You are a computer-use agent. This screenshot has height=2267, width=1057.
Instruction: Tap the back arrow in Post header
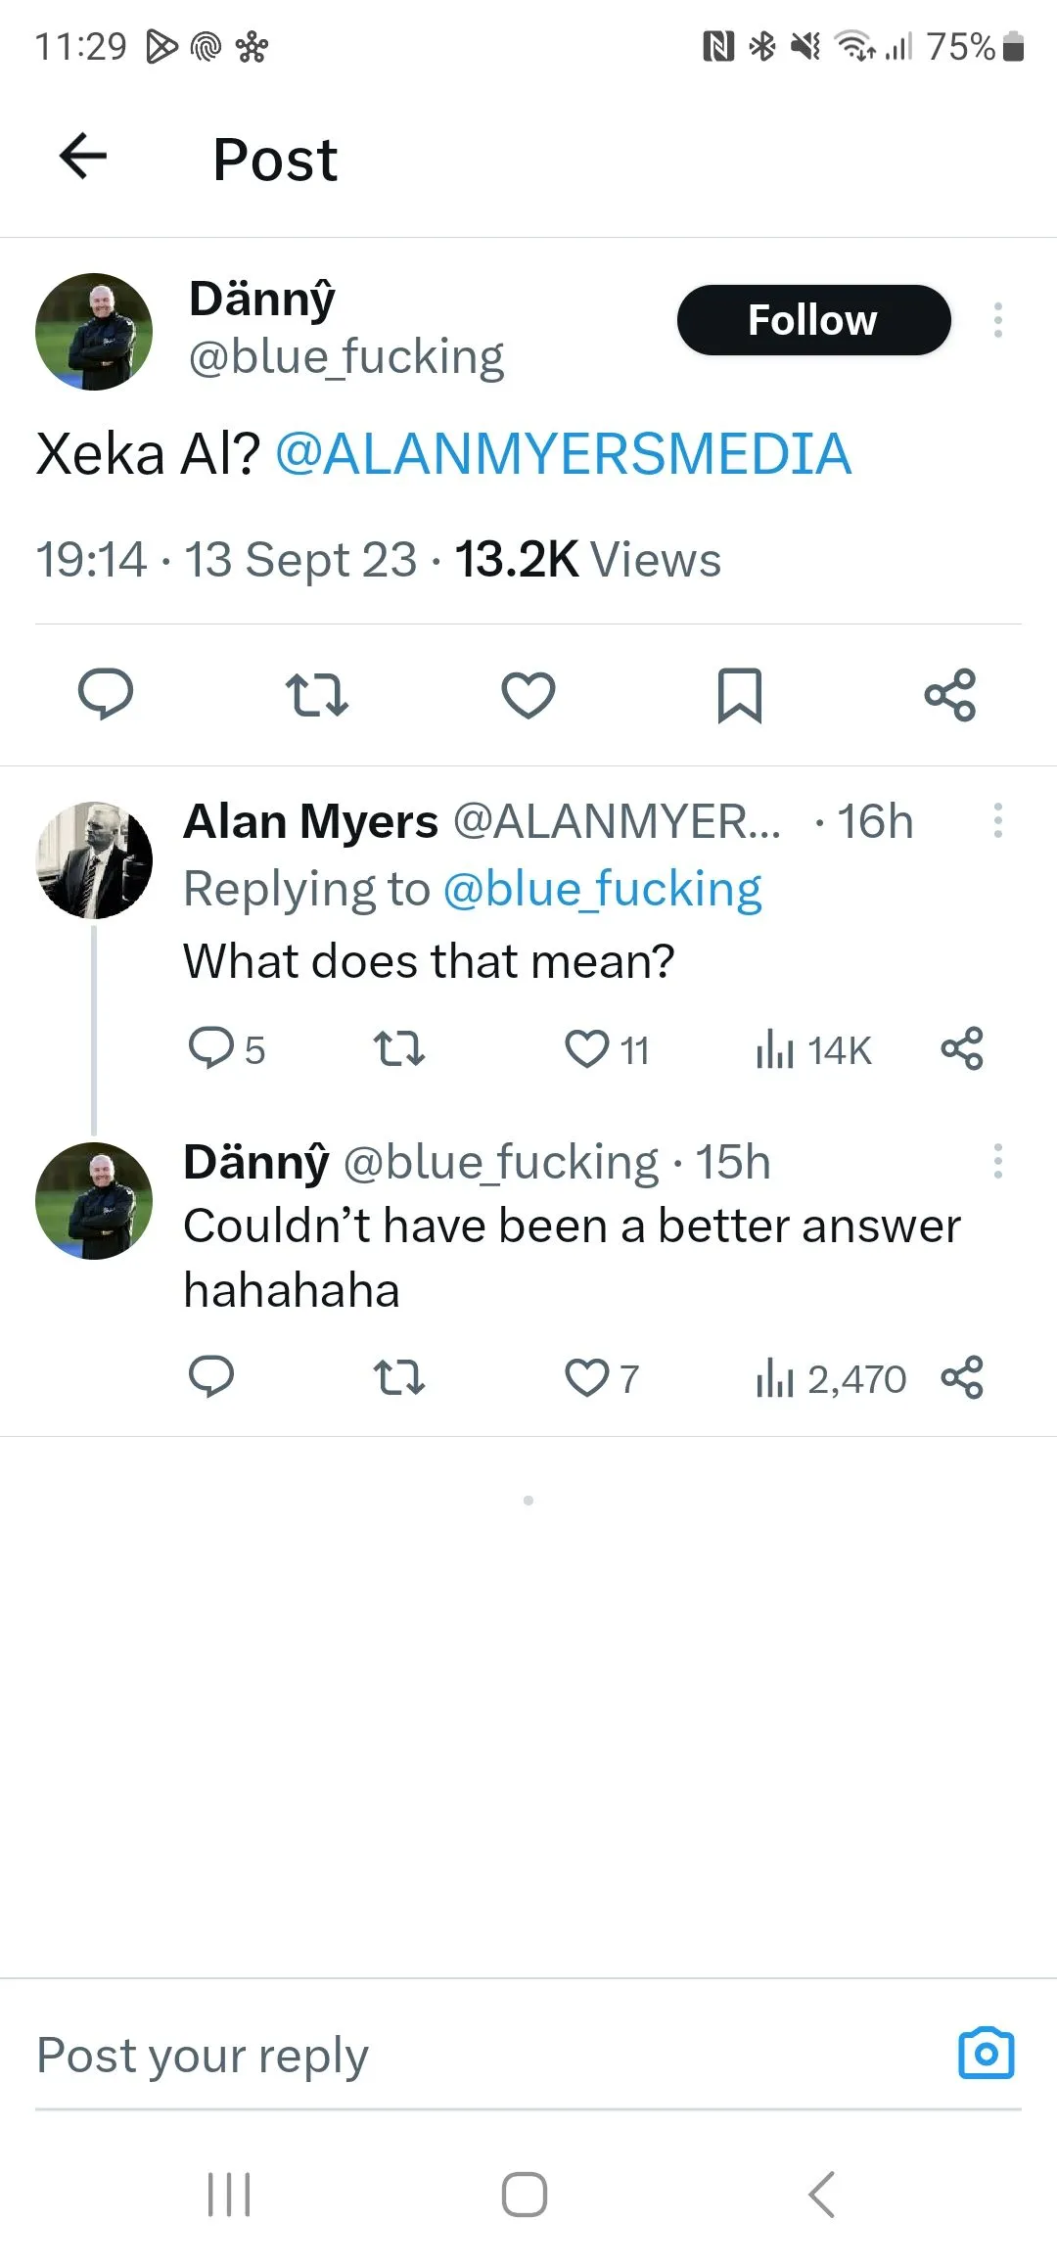pyautogui.click(x=83, y=157)
